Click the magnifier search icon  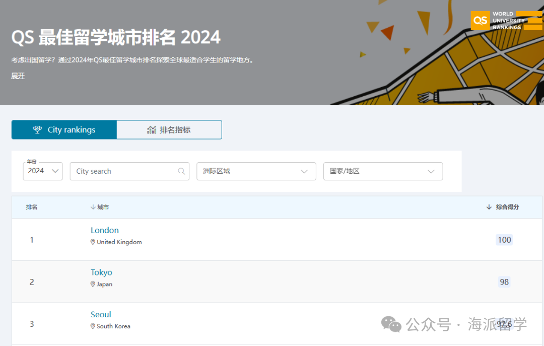point(181,171)
